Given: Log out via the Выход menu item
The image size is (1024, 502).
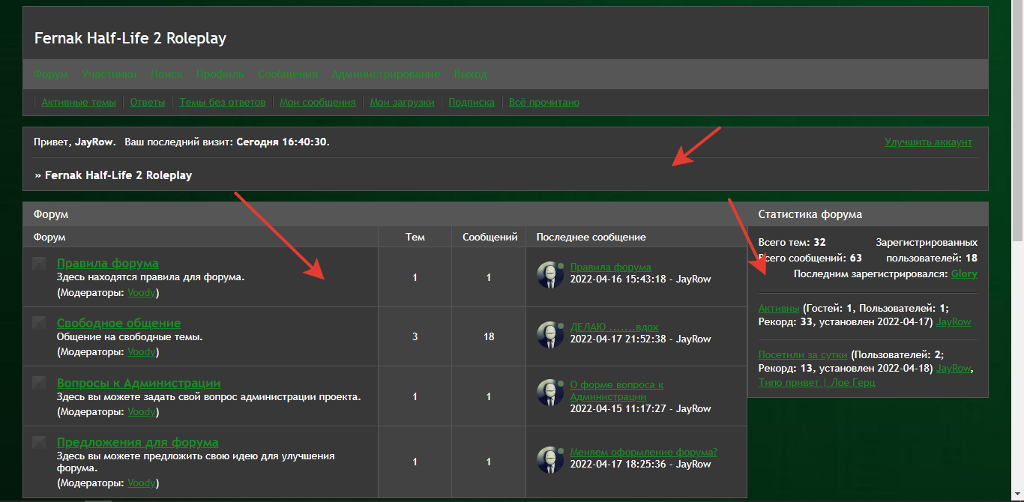Looking at the screenshot, I should pyautogui.click(x=471, y=74).
